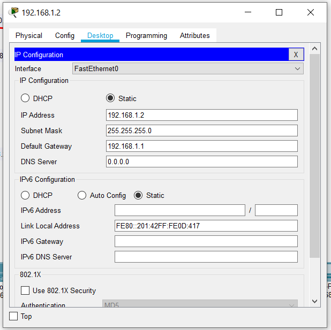331x330 pixels.
Task: Click the IPv6 prefix length field
Action: [276, 210]
